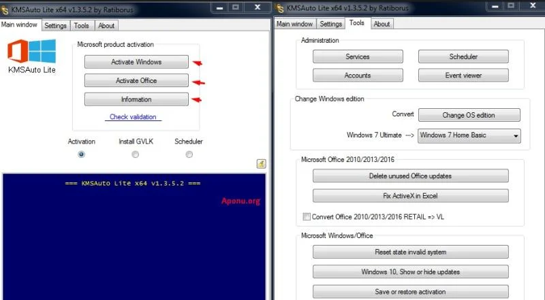Click the Activate Office button
This screenshot has width=545, height=300.
click(x=137, y=80)
